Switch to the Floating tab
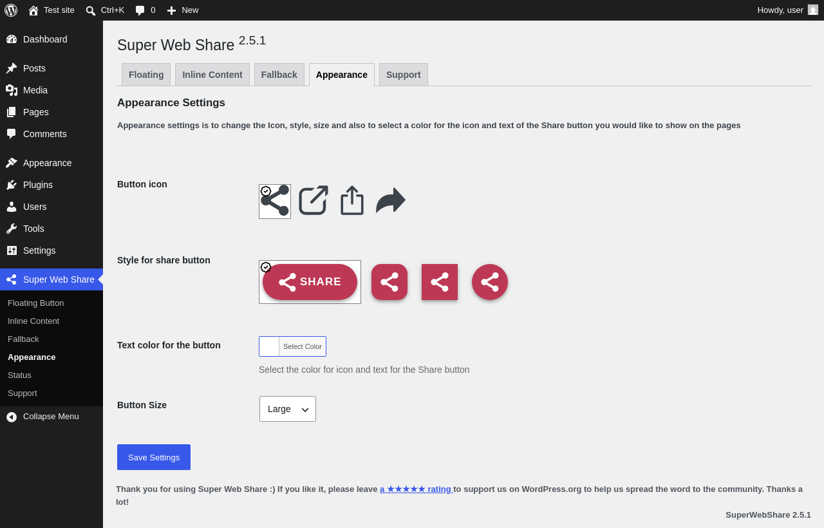The width and height of the screenshot is (824, 528). click(146, 75)
